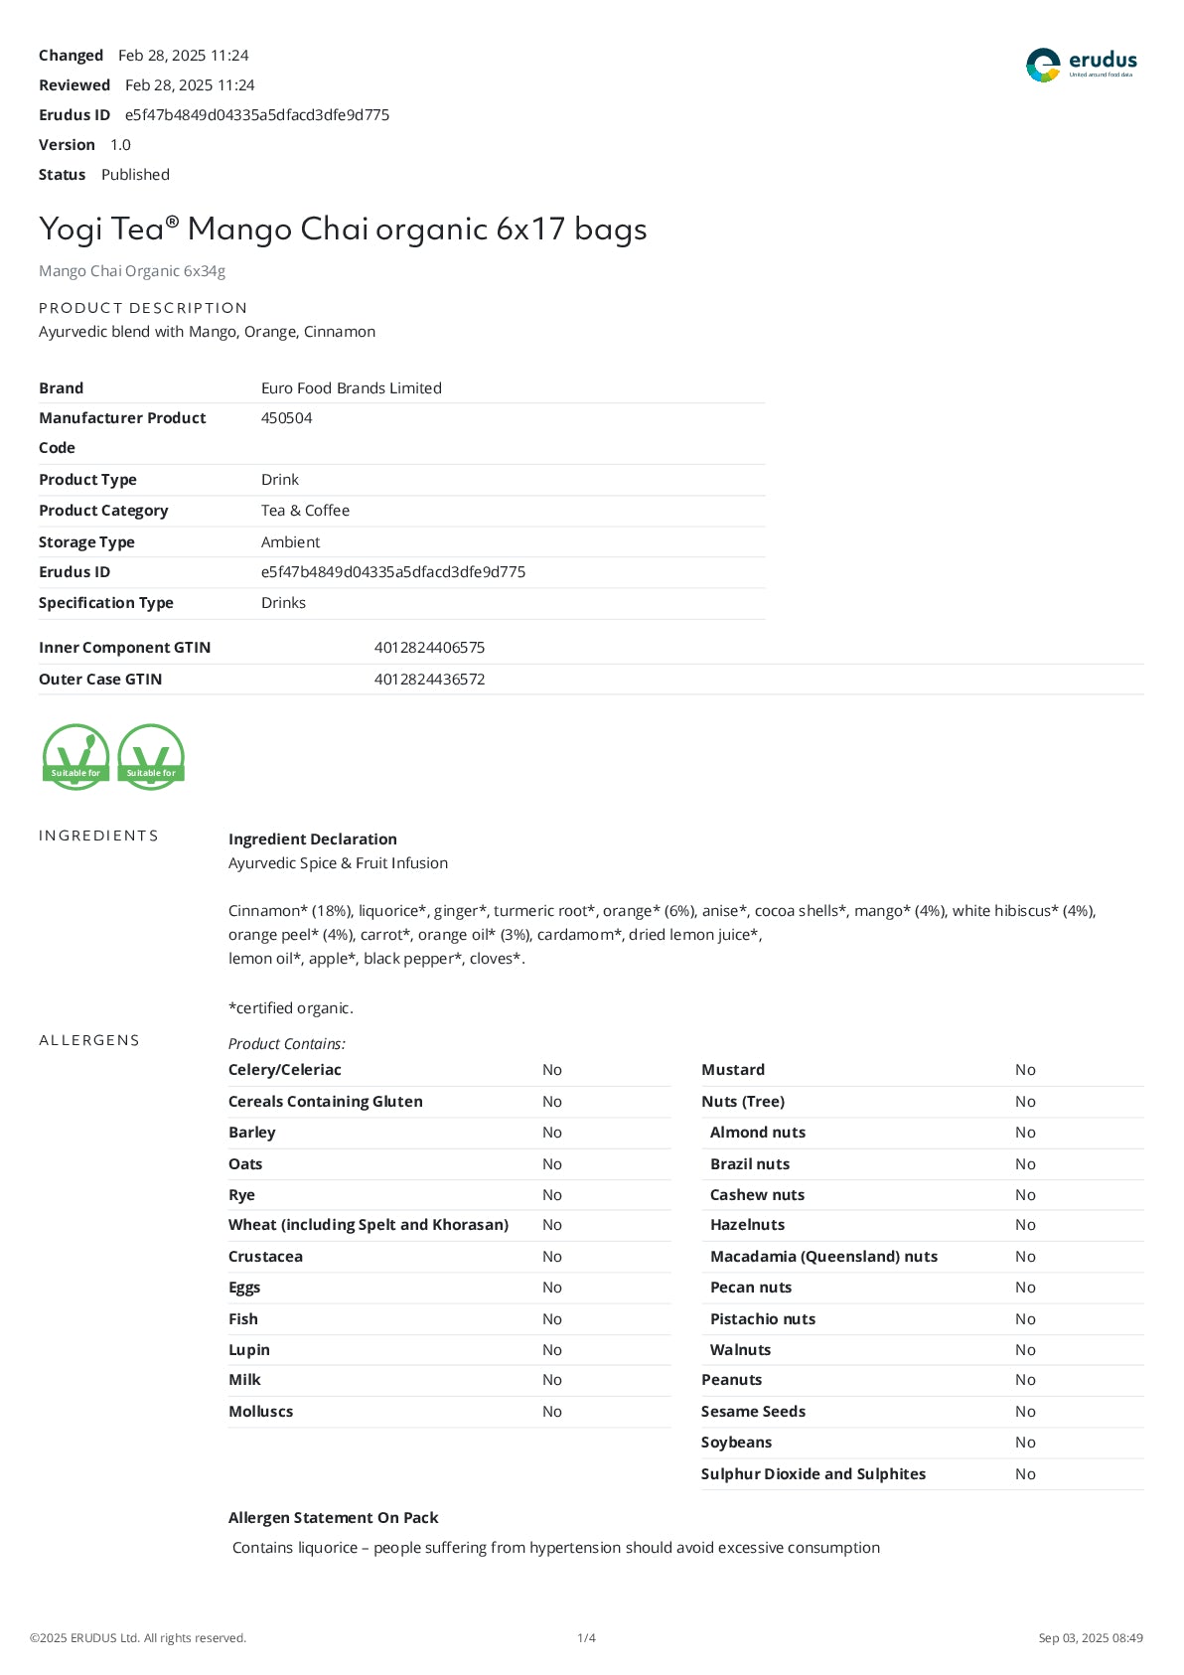Click the Erudus ID value beside Version
1184x1675 pixels.
(x=256, y=115)
